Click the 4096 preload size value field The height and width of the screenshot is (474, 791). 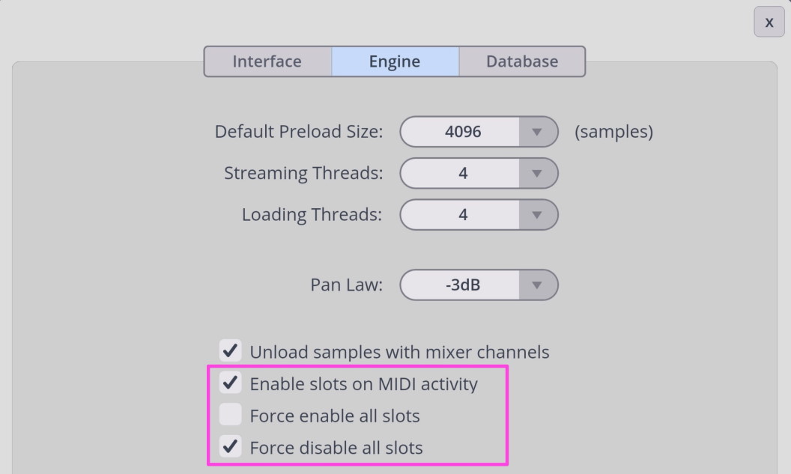(x=462, y=132)
